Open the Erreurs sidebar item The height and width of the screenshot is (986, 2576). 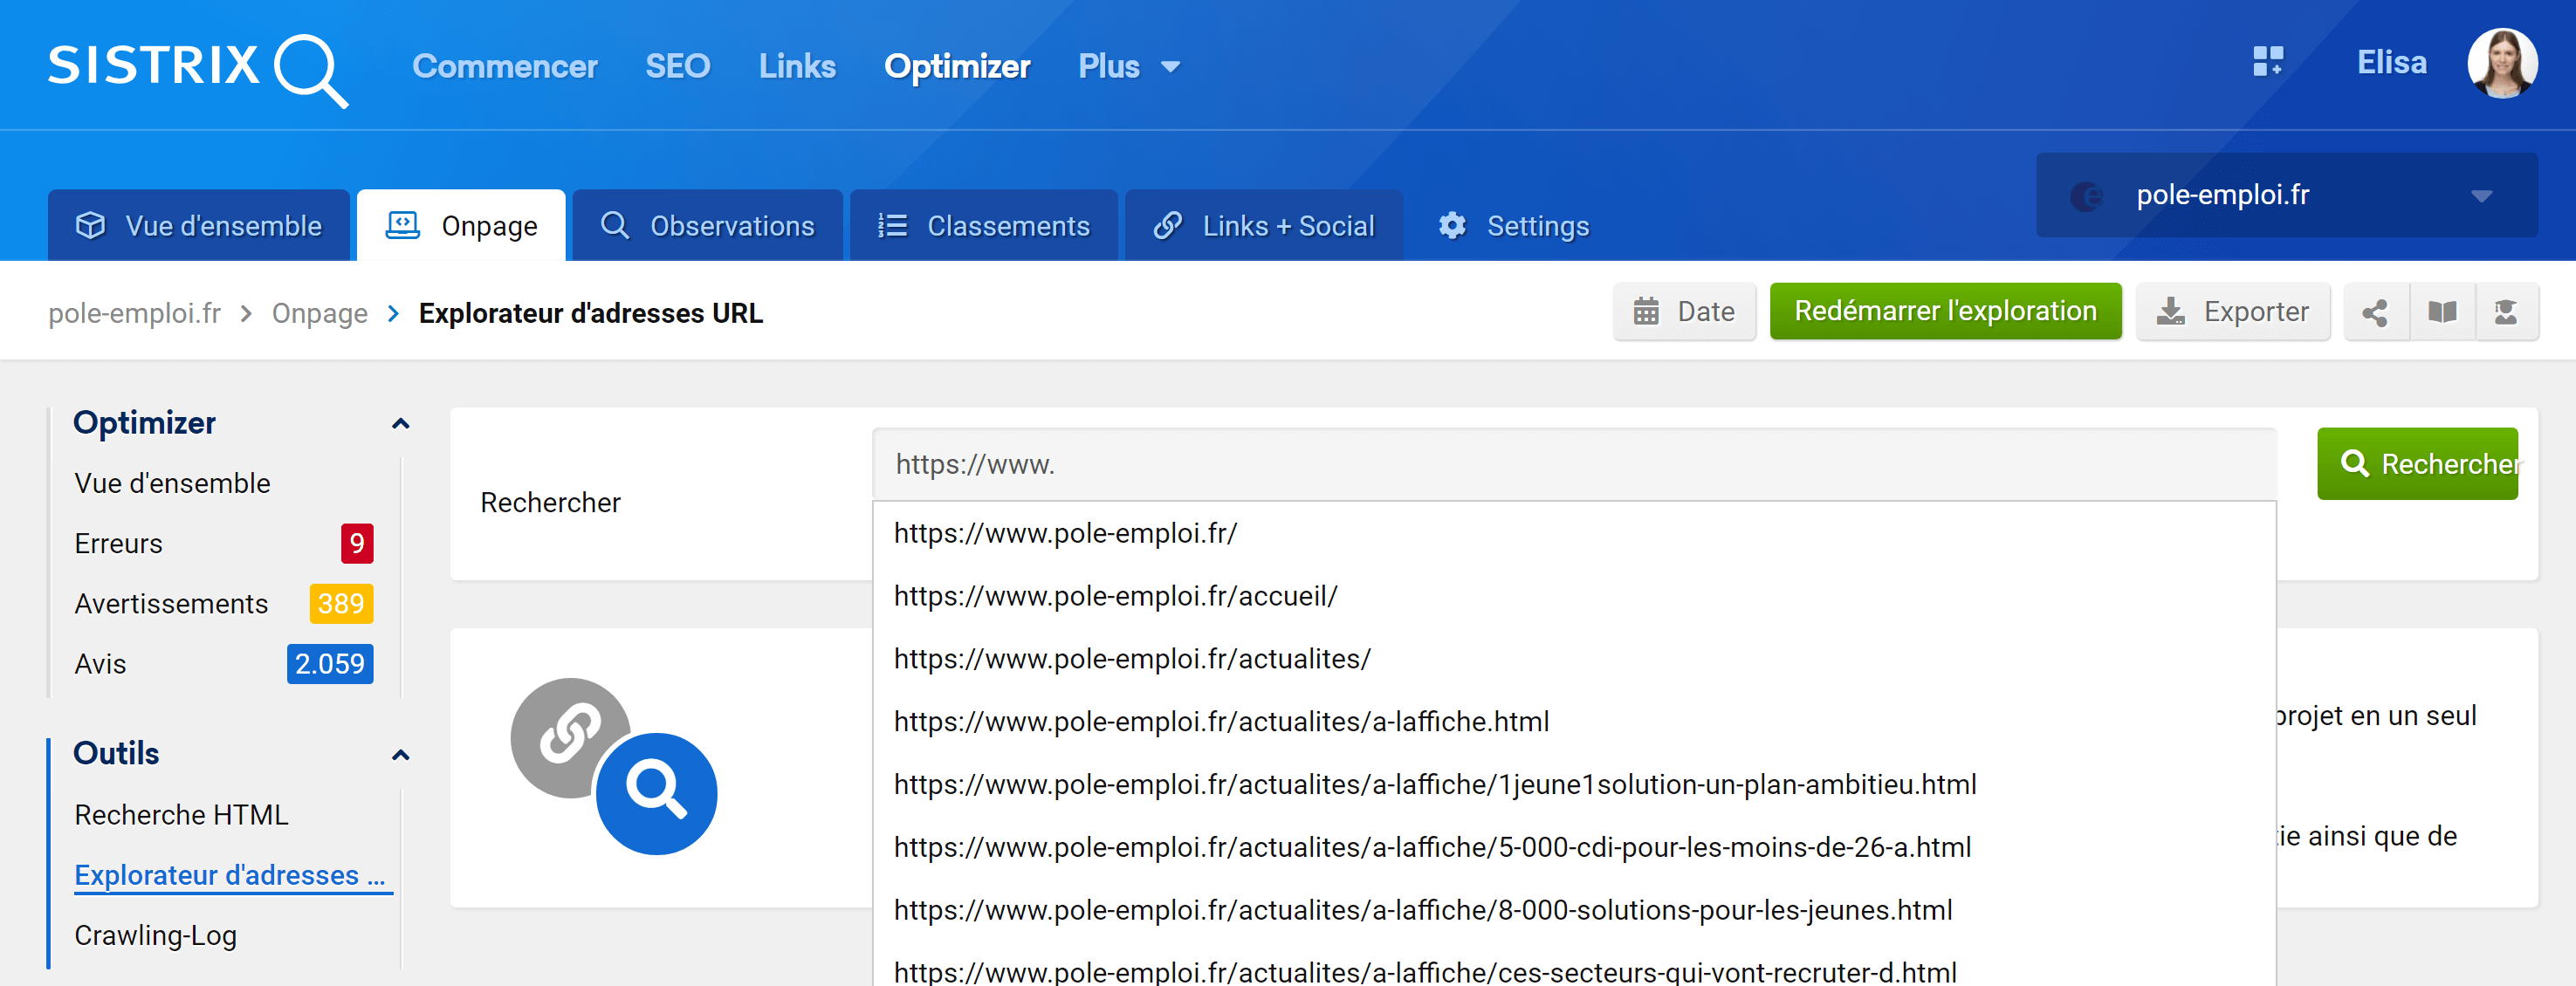click(x=118, y=543)
